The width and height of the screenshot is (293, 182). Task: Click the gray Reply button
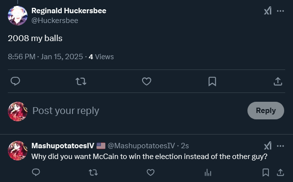click(266, 111)
